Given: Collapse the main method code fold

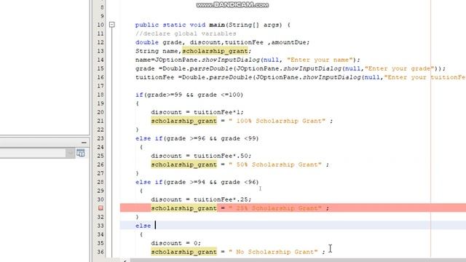Looking at the screenshot, I should (x=111, y=25).
